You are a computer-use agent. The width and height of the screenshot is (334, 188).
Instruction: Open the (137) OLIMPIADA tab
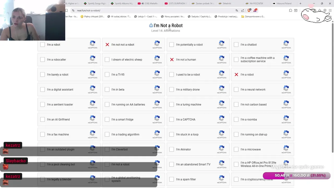(176, 3)
